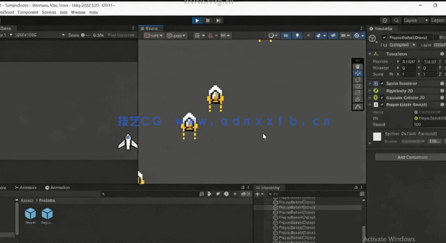This screenshot has height=243, width=446.
Task: Open the Pivot/Center handle position dropdown
Action: pos(153,35)
